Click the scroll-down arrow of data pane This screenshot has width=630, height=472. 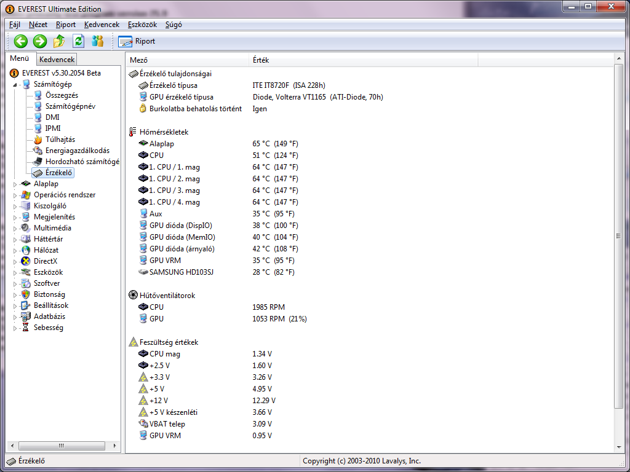tap(618, 447)
